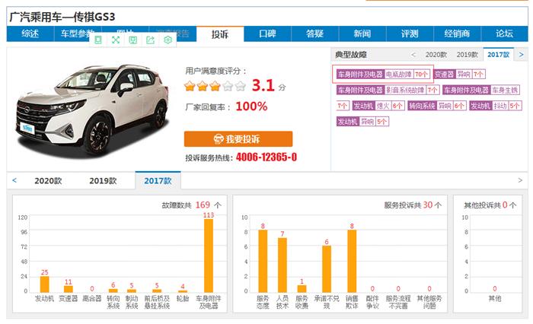533x324 pixels.
Task: Click the save icon in floating toolbar
Action: (133, 40)
